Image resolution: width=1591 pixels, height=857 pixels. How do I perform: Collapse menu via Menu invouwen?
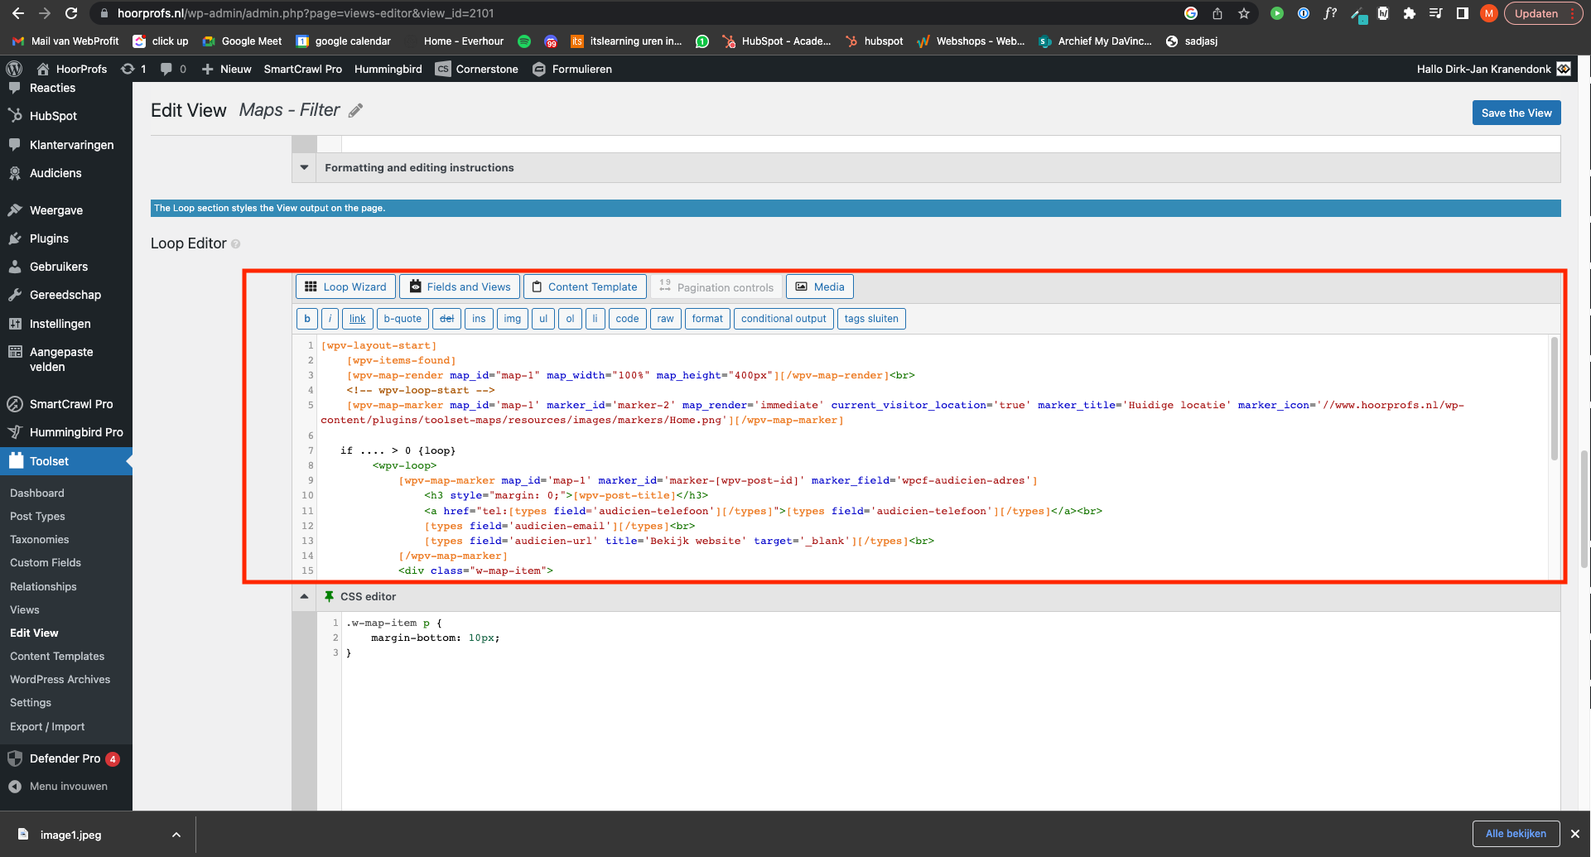pyautogui.click(x=66, y=787)
